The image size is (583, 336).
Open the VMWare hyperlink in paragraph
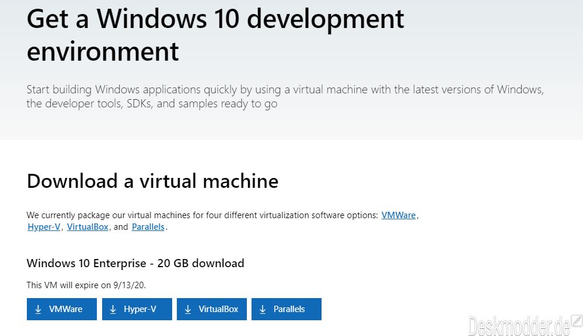[x=398, y=215]
